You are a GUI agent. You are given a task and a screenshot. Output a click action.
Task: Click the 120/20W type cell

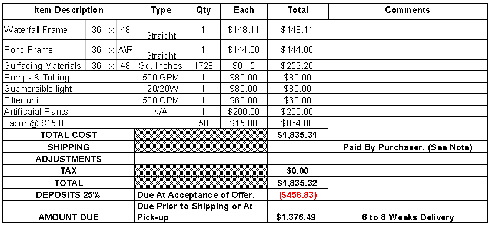pos(161,89)
